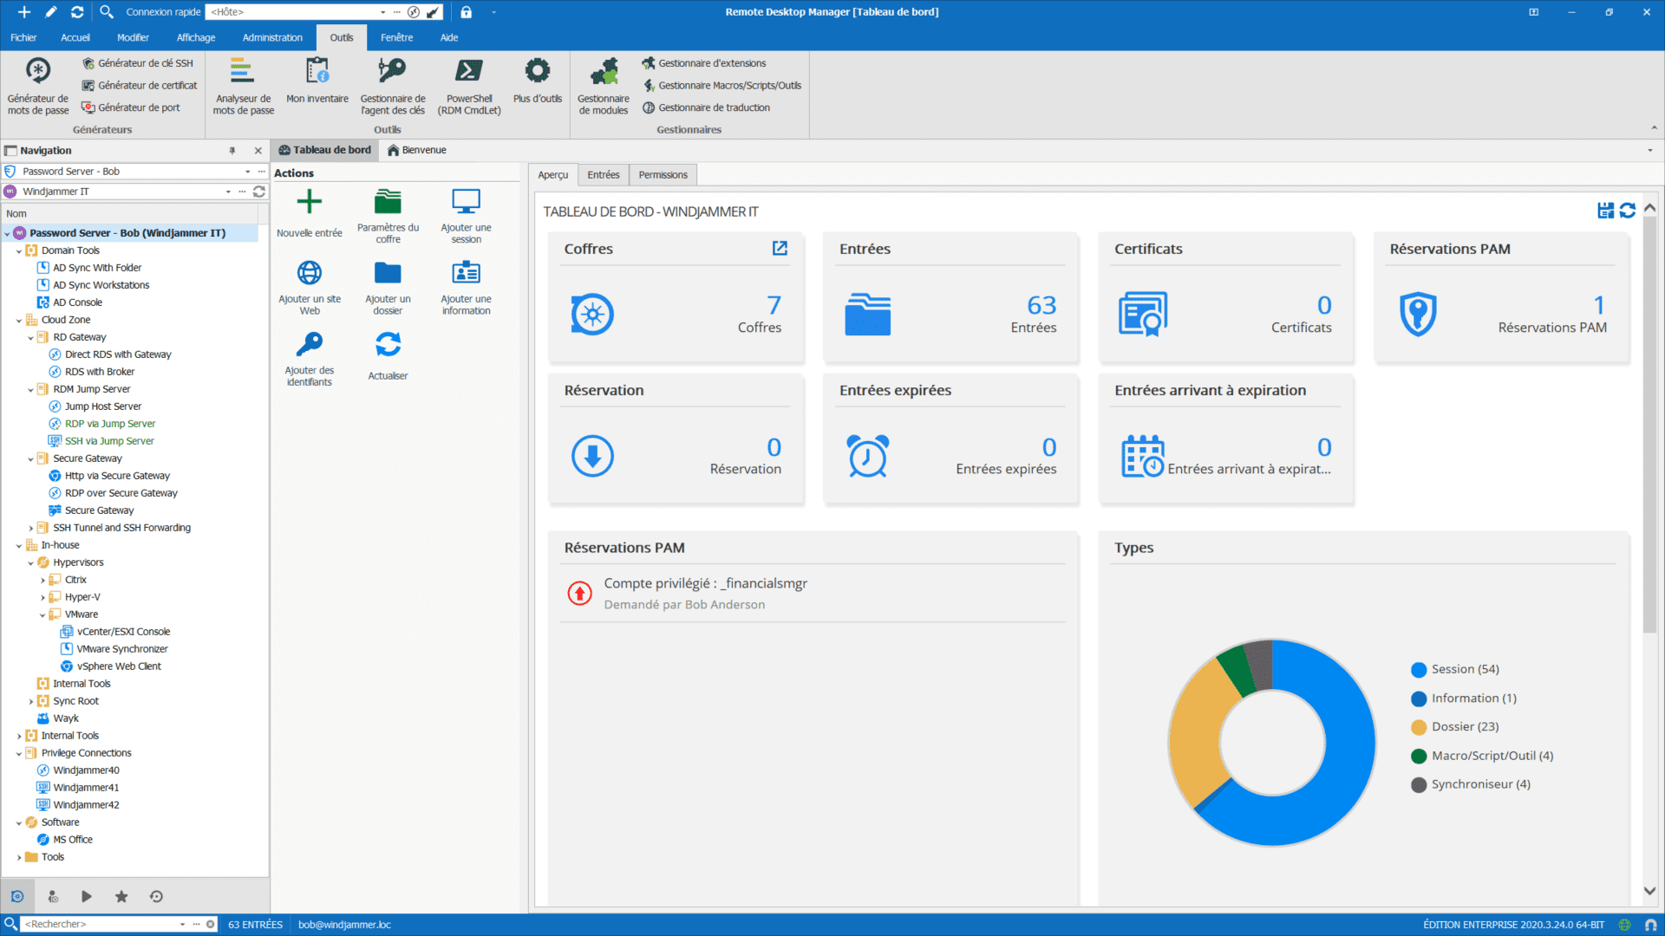Viewport: 1665px width, 936px height.
Task: Open Gestionnaire d'extensions
Action: [x=703, y=63]
